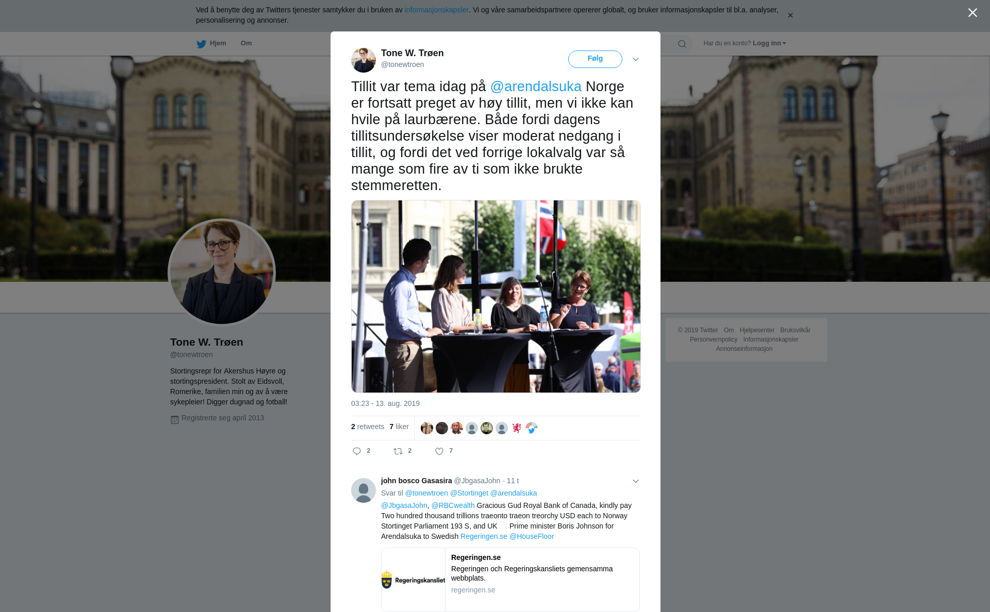Open the Regeringen.se link card
The image size is (990, 612).
(510, 580)
